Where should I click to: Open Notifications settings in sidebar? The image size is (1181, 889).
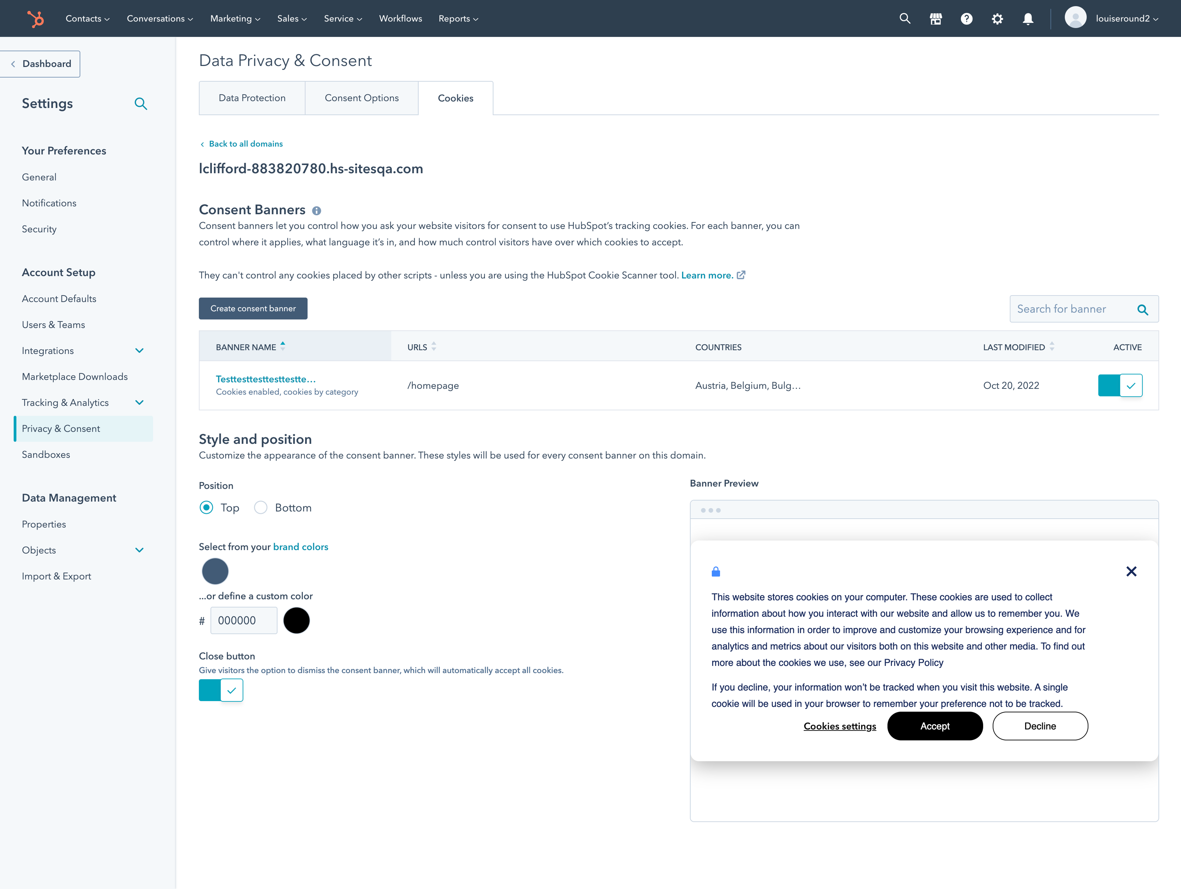[x=49, y=203]
